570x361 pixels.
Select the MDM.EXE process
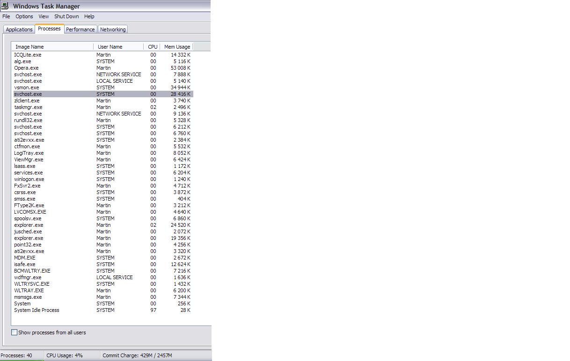(x=102, y=258)
